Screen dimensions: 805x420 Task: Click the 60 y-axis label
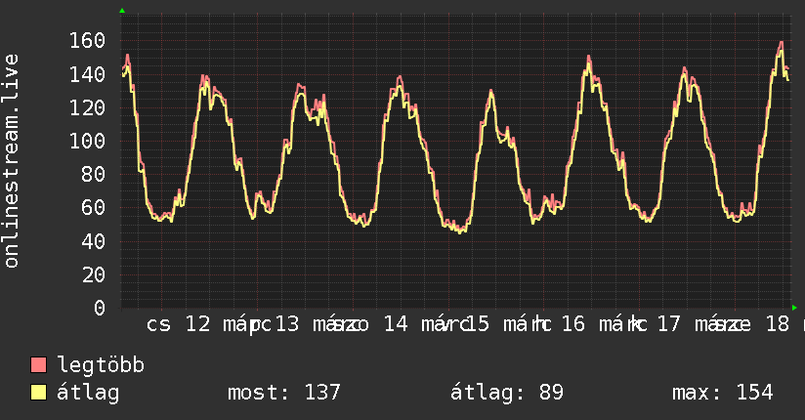coord(94,208)
